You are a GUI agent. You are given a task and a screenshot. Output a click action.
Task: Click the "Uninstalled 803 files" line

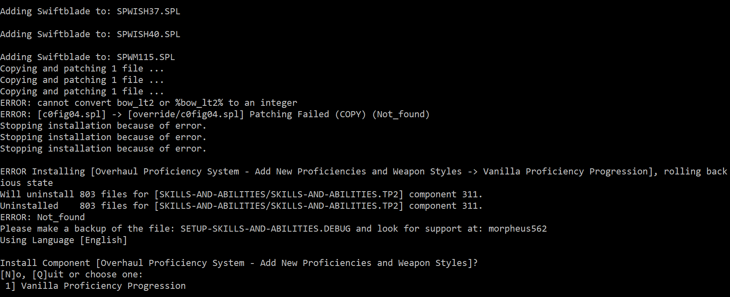tap(241, 206)
